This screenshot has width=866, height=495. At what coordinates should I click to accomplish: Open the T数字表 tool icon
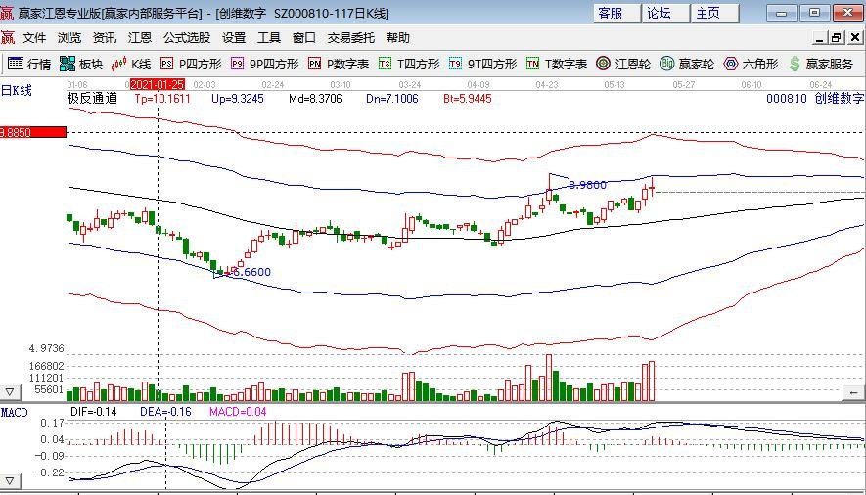click(556, 64)
